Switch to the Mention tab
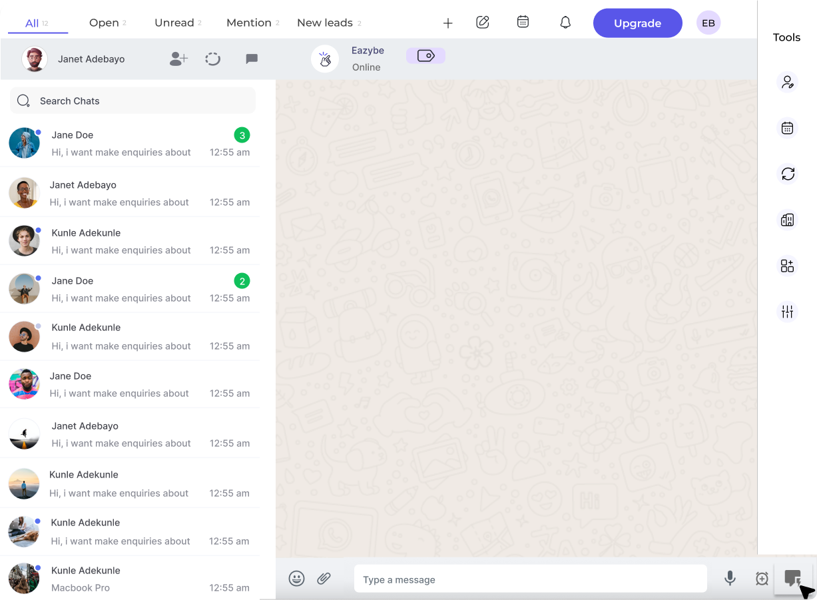This screenshot has height=600, width=817. point(253,23)
